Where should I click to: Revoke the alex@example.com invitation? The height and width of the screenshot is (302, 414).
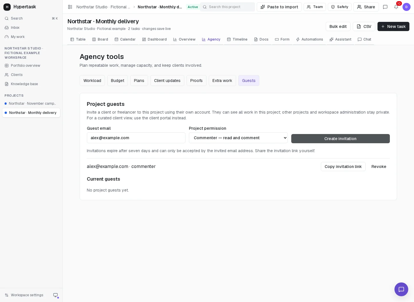379,167
